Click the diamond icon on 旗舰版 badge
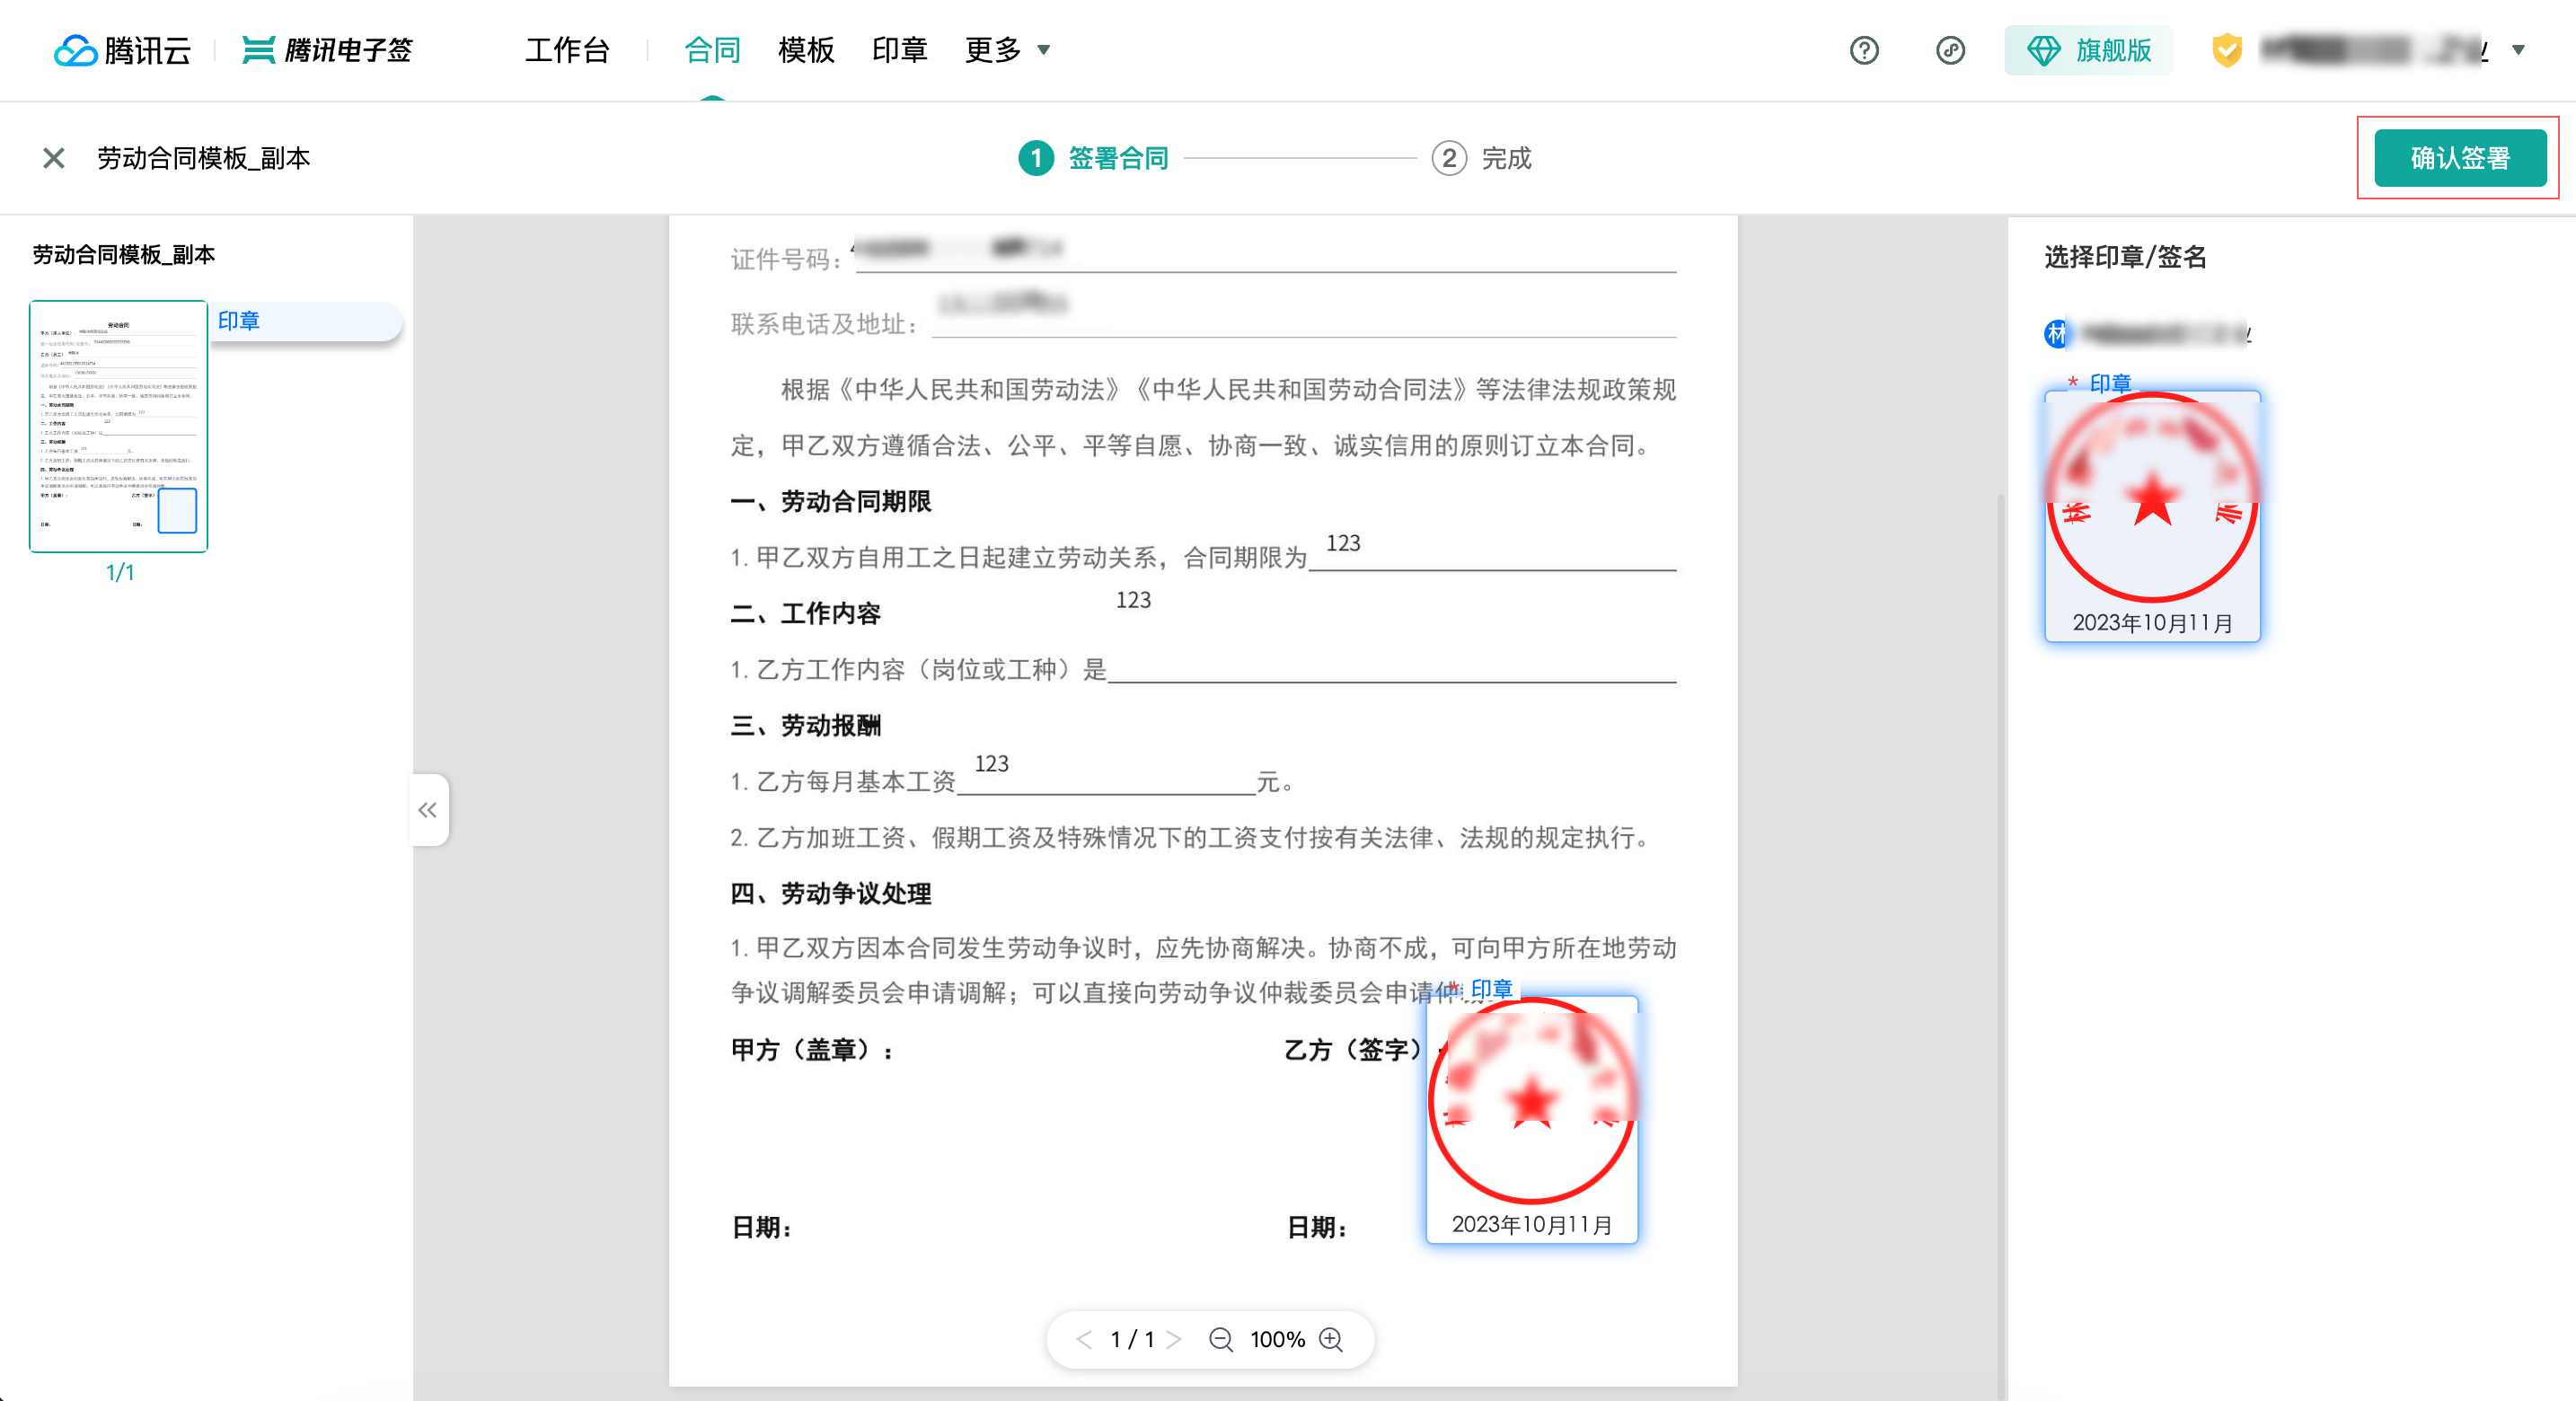This screenshot has width=2576, height=1401. [2043, 50]
